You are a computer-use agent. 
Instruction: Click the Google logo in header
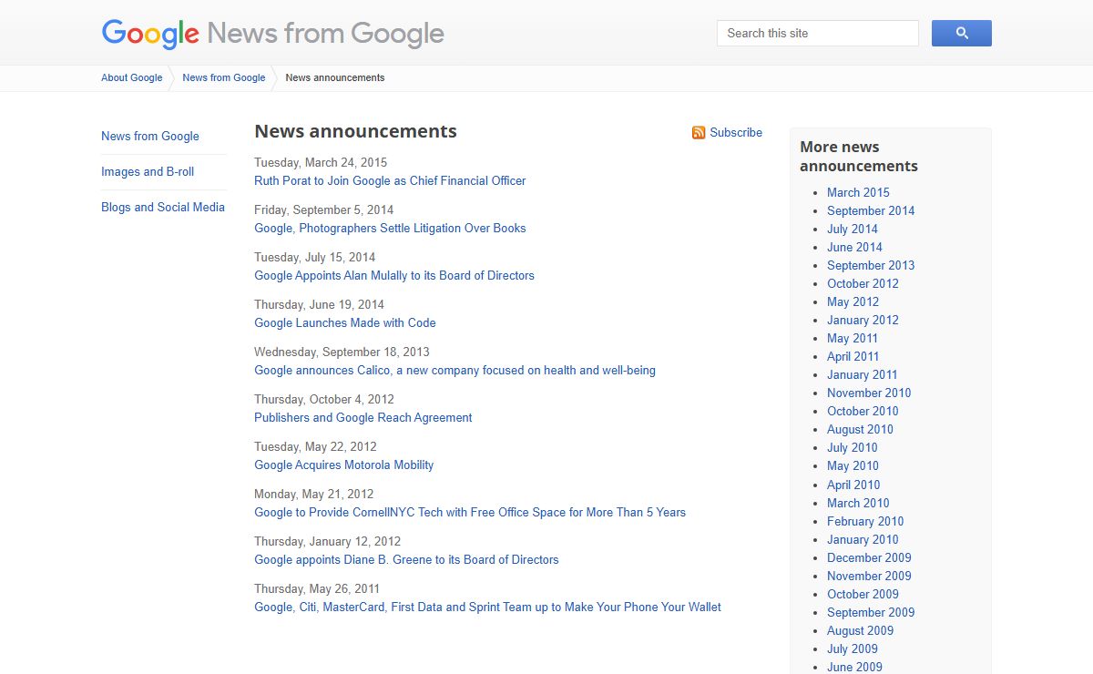(150, 34)
